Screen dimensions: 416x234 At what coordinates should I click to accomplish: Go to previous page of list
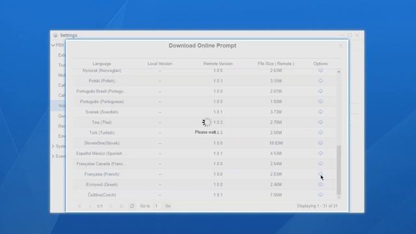pos(90,206)
